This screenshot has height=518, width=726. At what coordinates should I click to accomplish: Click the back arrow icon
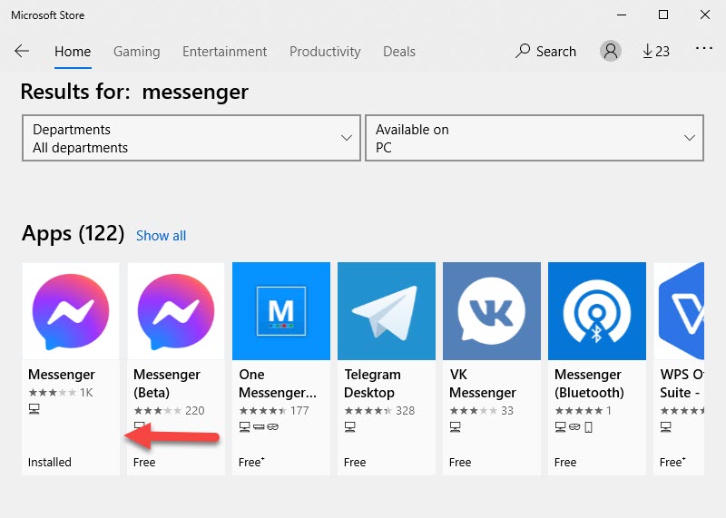pos(22,52)
